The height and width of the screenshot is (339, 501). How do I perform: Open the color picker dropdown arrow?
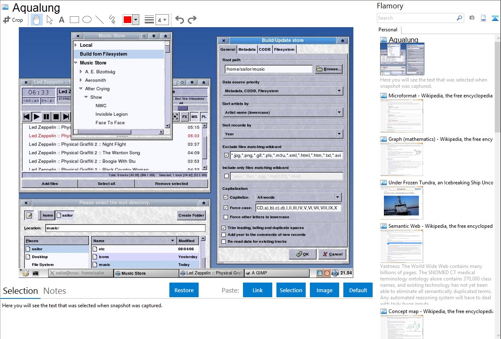tap(135, 20)
